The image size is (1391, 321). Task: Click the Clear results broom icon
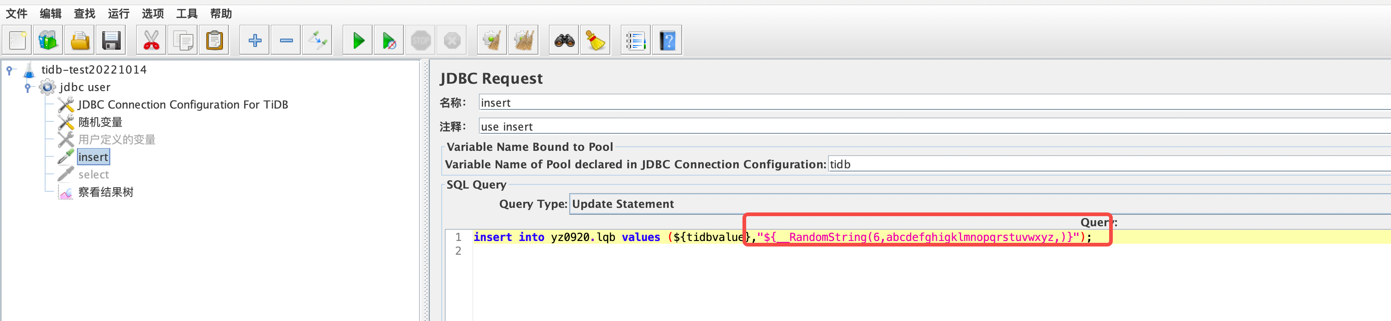click(492, 40)
